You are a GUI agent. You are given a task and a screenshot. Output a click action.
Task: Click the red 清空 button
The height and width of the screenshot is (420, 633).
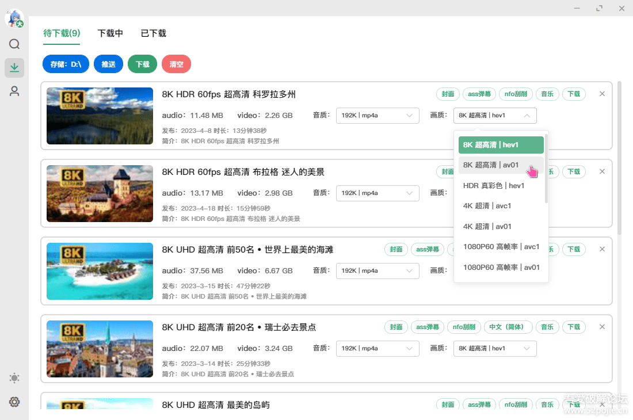click(177, 64)
